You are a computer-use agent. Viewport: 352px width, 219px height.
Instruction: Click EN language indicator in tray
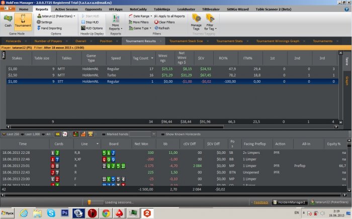[297, 213]
